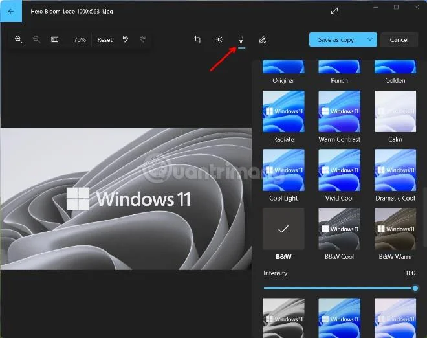The width and height of the screenshot is (427, 338).
Task: Select the Filter brush tool icon
Action: [x=241, y=39]
